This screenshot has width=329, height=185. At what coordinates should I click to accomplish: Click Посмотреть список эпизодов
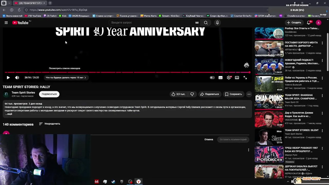point(65,68)
